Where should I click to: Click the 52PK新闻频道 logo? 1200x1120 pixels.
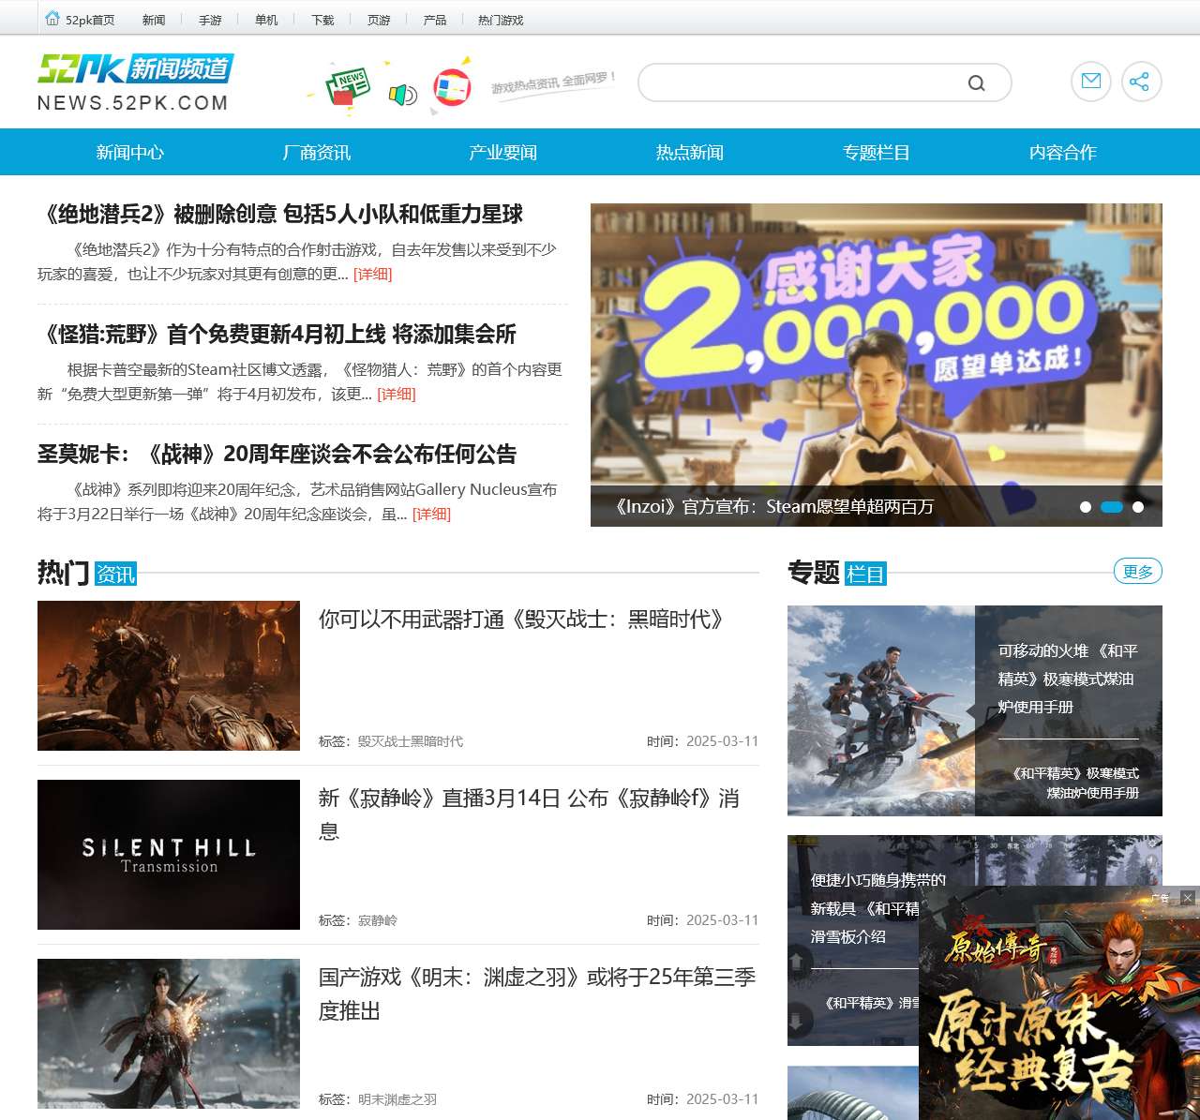point(135,82)
